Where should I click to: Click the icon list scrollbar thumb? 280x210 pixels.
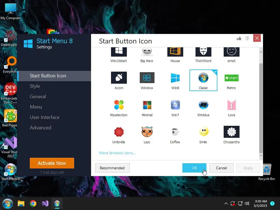pyautogui.click(x=261, y=108)
